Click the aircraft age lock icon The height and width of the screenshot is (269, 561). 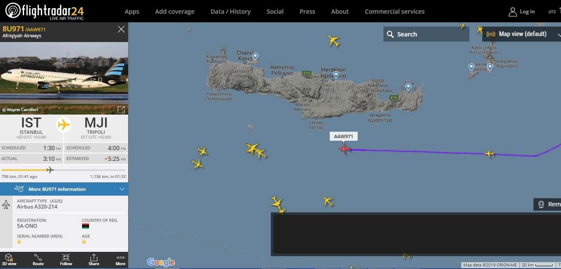point(84,242)
